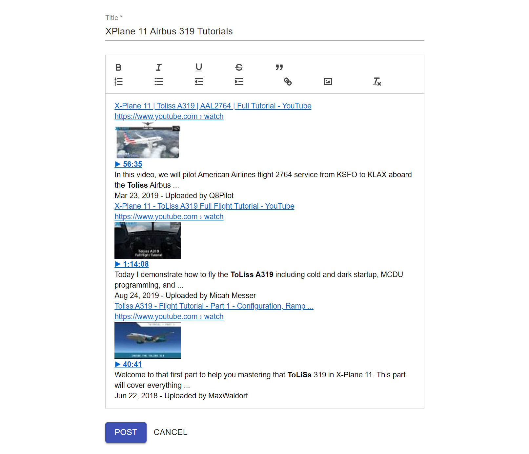Image resolution: width=529 pixels, height=454 pixels.
Task: Open the 56:35 video duration link
Action: [x=128, y=164]
